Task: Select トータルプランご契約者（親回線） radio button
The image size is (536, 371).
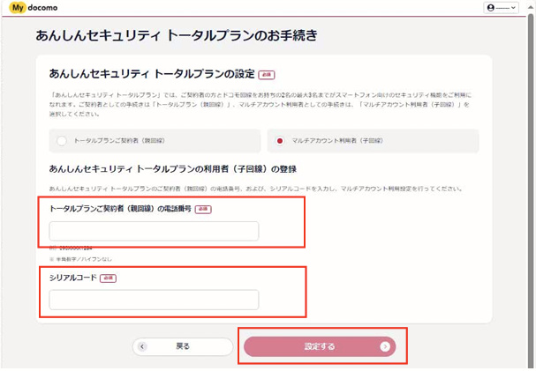Action: (x=61, y=140)
